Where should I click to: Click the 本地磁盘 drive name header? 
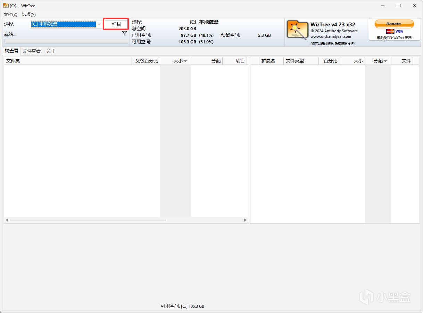[209, 22]
